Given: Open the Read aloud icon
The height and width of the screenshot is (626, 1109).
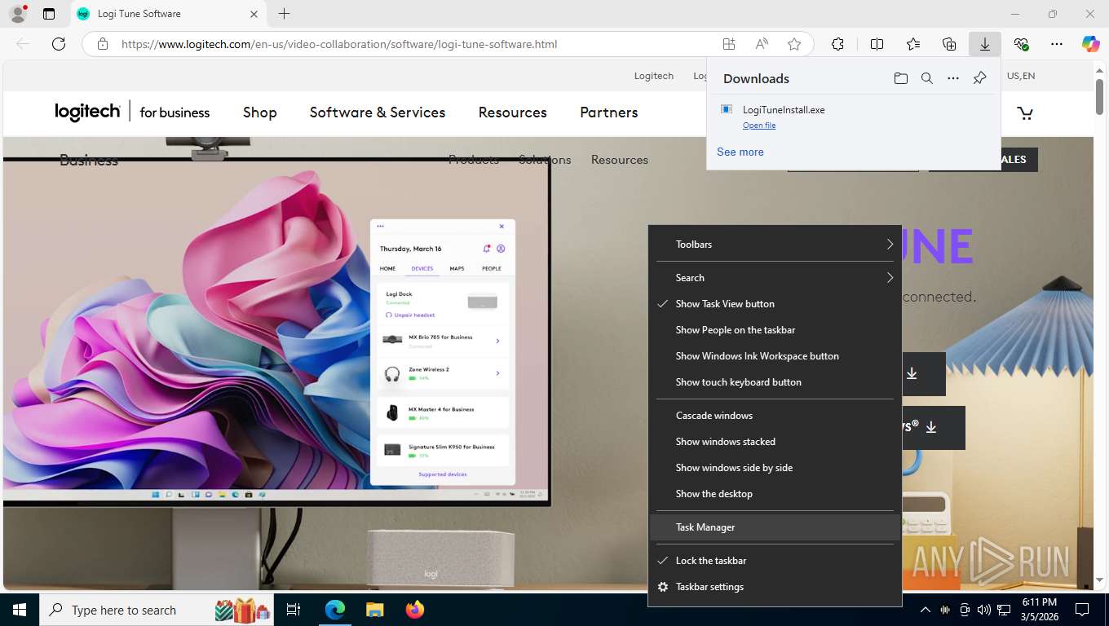Looking at the screenshot, I should pos(762,44).
